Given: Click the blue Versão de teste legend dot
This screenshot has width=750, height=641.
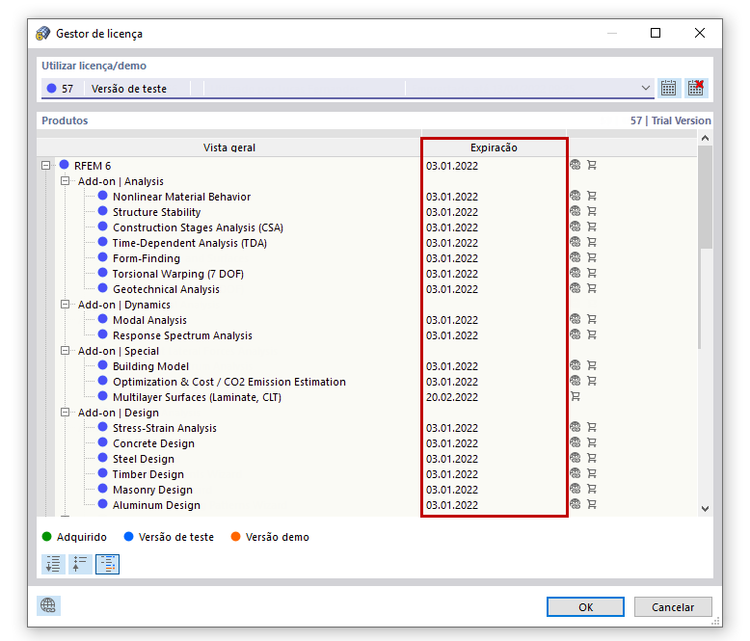Looking at the screenshot, I should 128,537.
